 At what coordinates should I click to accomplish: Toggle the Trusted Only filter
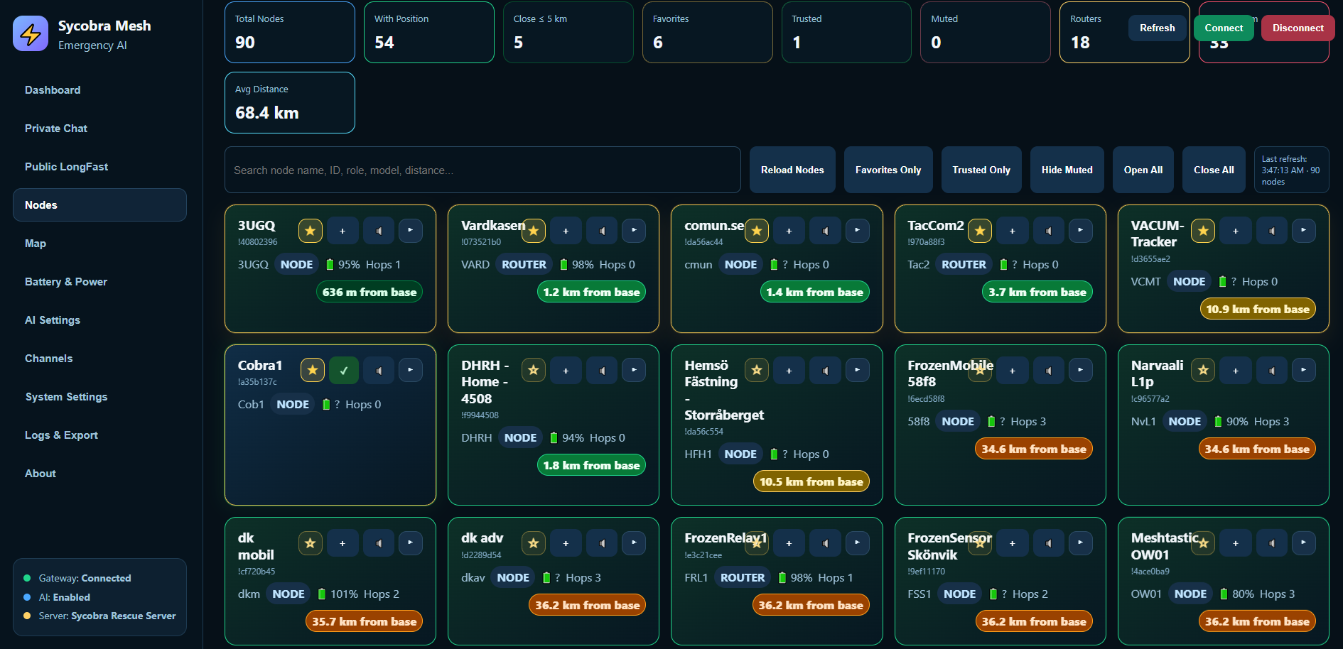click(981, 170)
